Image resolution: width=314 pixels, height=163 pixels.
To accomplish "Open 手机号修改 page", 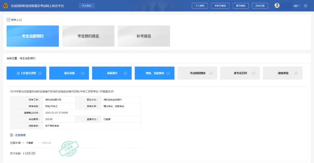I will click(x=220, y=6).
